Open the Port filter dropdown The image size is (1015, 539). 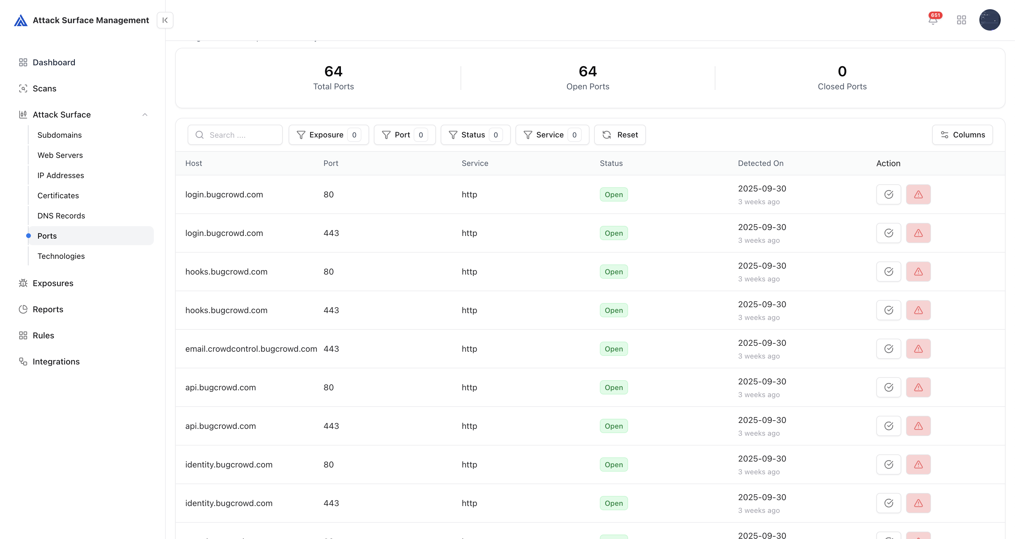click(x=404, y=135)
